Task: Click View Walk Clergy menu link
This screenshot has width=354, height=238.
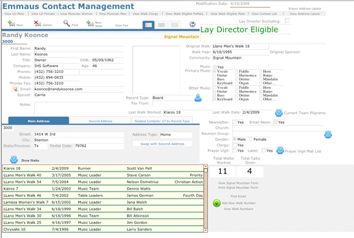Action: (x=145, y=14)
